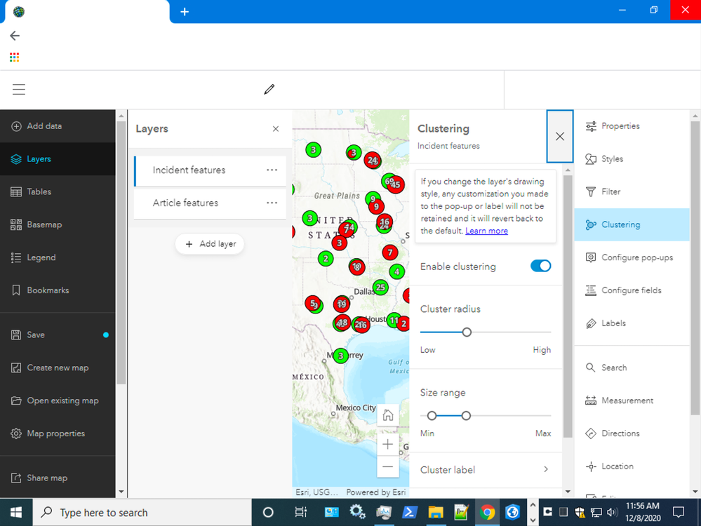The image size is (701, 526).
Task: Click the map home extent button
Action: pos(388,415)
